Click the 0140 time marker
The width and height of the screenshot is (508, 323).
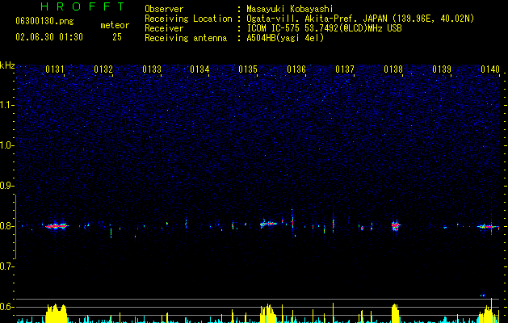tap(490, 69)
